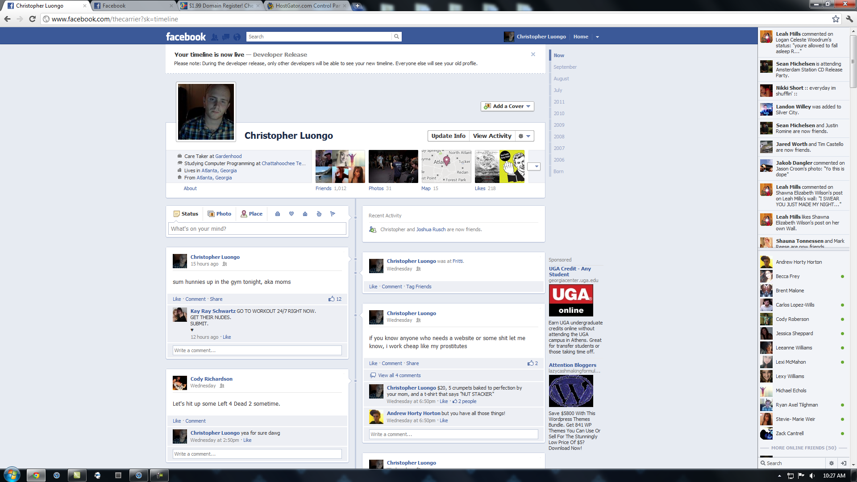This screenshot has width=857, height=482.
Task: Open the Action Center flag icon
Action: (801, 476)
